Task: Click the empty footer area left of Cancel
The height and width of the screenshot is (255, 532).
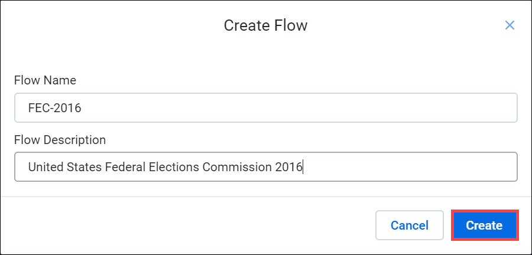Action: pos(177,225)
